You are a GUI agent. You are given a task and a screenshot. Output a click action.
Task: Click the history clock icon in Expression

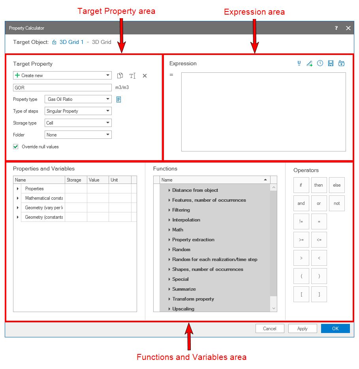coord(320,63)
